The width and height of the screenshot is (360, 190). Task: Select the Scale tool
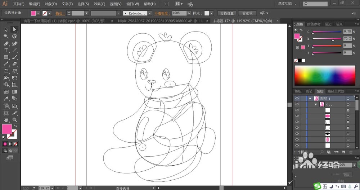pyautogui.click(x=14, y=71)
